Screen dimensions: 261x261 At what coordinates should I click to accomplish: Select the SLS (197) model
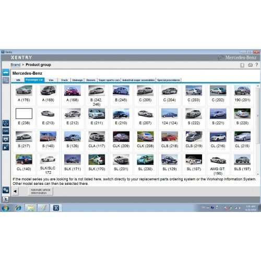point(242,164)
